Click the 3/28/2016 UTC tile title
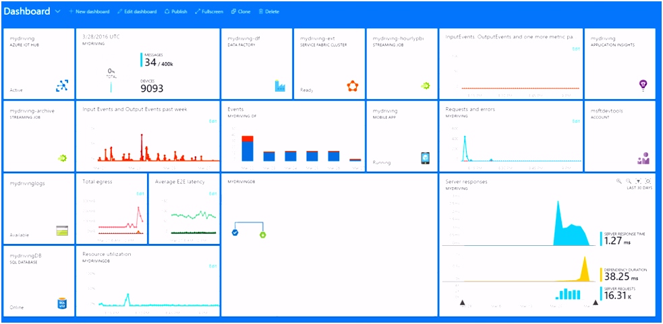Screen dimensions: 663x324 click(101, 37)
